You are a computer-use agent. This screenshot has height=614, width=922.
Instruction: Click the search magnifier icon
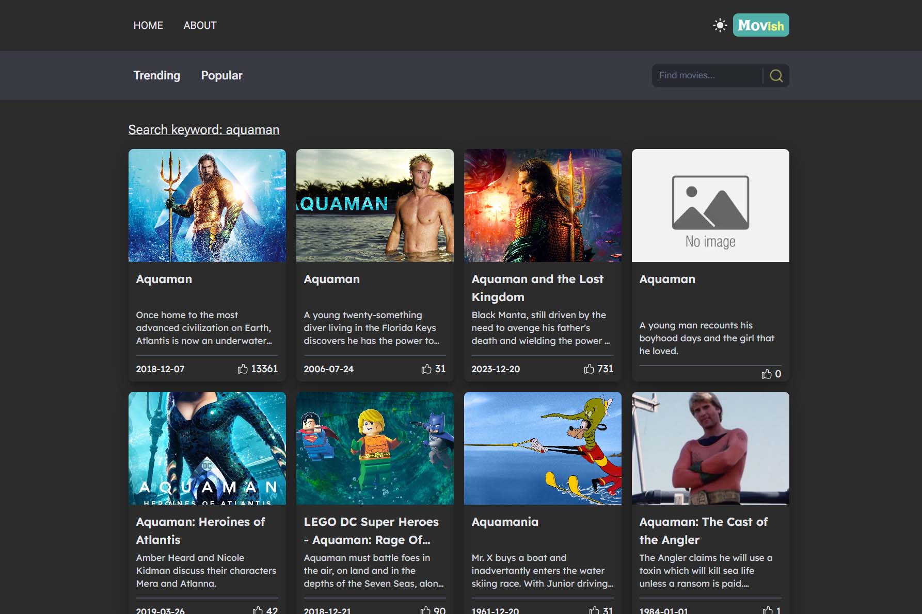point(776,76)
